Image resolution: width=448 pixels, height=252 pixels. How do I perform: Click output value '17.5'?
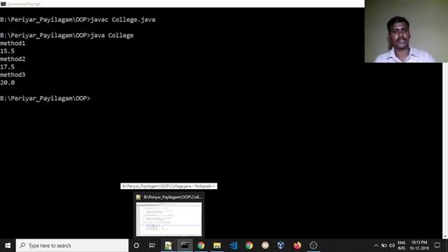pyautogui.click(x=8, y=67)
